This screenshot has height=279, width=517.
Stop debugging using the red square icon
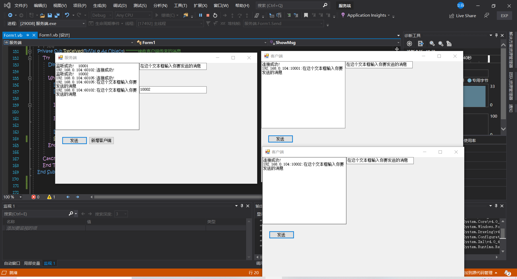pyautogui.click(x=208, y=15)
